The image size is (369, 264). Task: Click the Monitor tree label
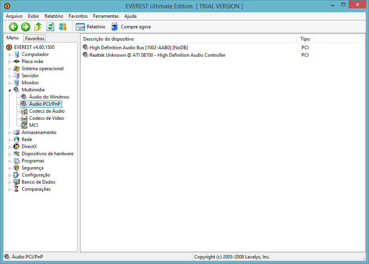pos(30,83)
